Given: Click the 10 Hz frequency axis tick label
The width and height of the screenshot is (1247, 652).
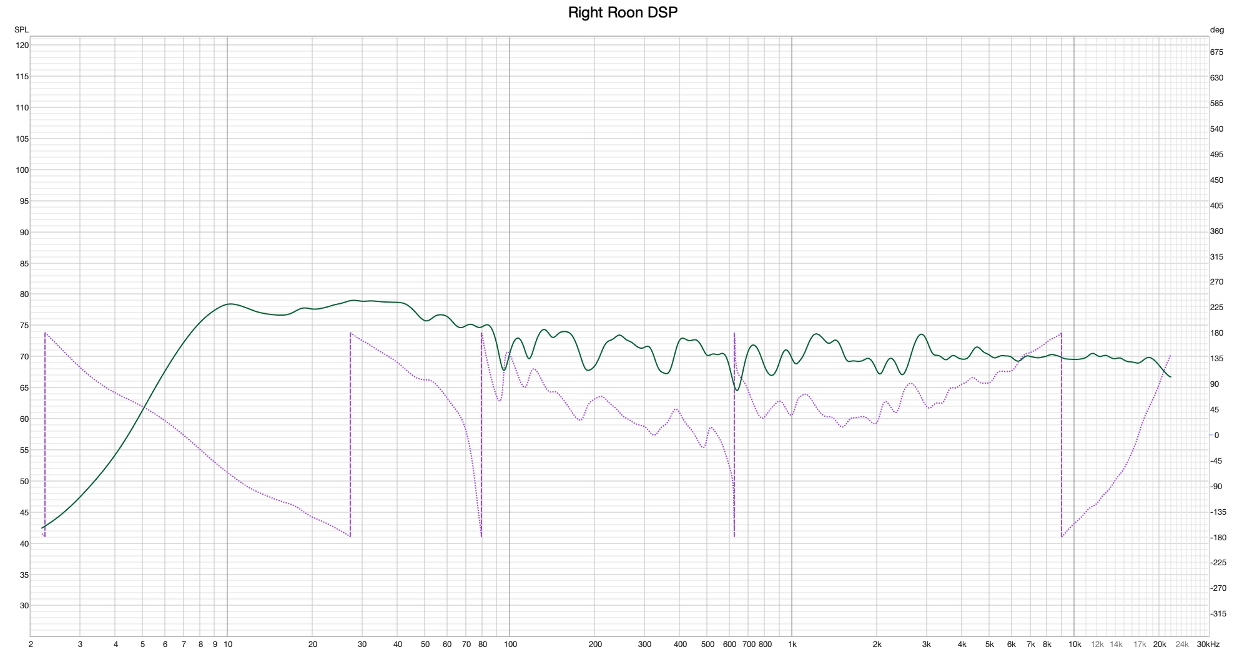Looking at the screenshot, I should [228, 645].
